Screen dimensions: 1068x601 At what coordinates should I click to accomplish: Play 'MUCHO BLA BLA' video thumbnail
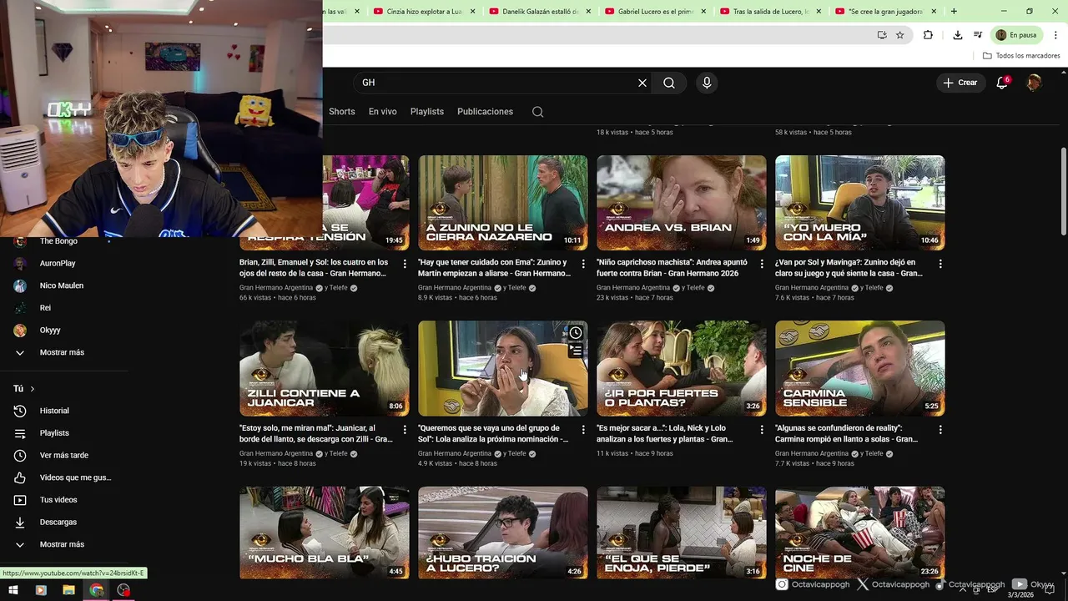pos(325,533)
